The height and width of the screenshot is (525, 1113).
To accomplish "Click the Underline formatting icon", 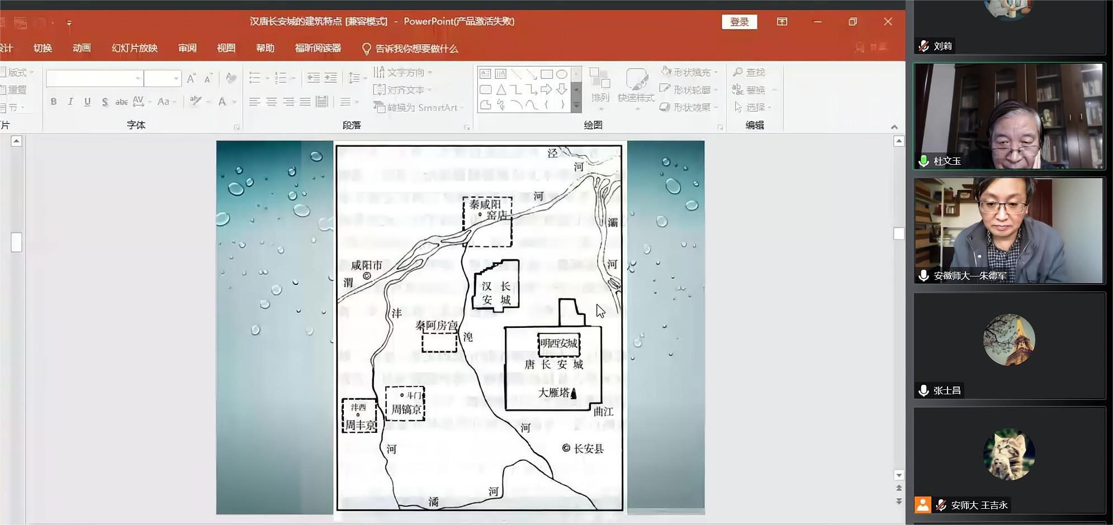I will coord(87,102).
